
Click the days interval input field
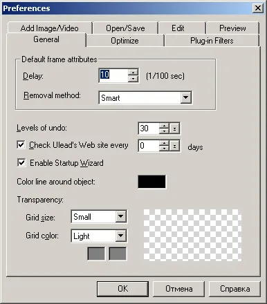149,146
